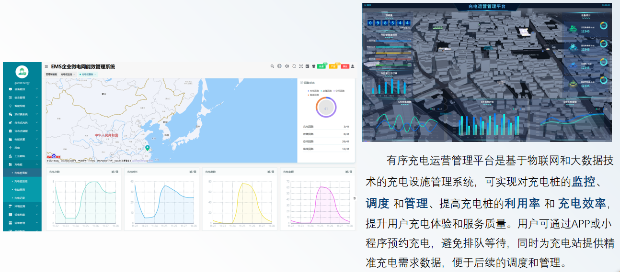Click the red alert button in header

[x=345, y=66]
